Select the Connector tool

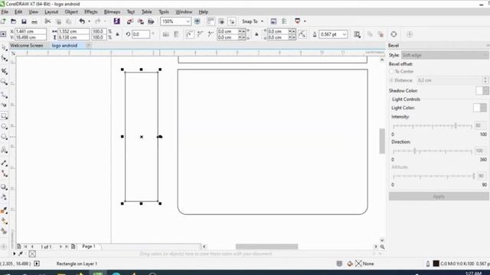(x=4, y=173)
